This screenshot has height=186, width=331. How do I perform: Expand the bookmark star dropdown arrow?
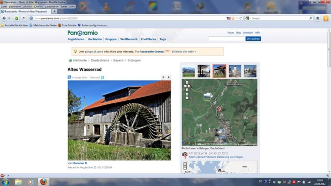237,19
